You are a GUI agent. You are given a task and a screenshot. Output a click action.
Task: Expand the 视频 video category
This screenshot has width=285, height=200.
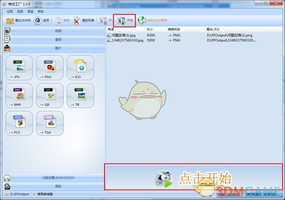coord(54,31)
